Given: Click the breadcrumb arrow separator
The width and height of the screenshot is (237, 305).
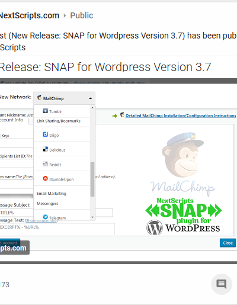Looking at the screenshot, I should coord(65,15).
